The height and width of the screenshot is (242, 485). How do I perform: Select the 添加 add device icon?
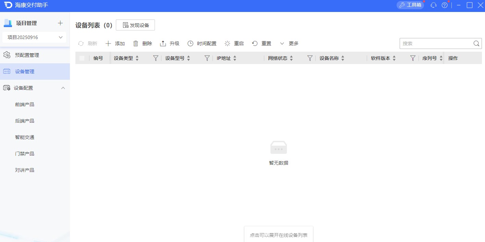(x=108, y=43)
